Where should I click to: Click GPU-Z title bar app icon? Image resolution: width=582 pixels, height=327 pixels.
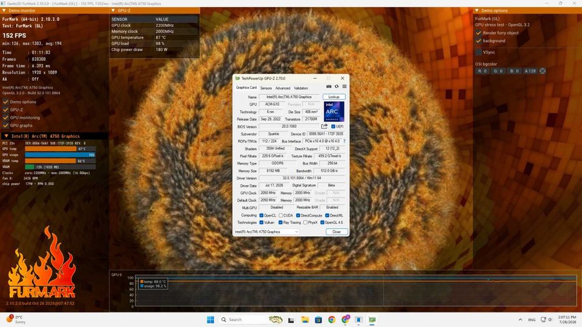[x=237, y=78]
